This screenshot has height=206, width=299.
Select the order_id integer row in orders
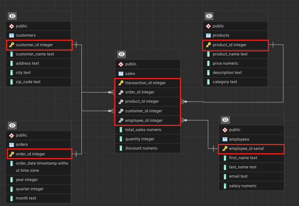coord(39,154)
